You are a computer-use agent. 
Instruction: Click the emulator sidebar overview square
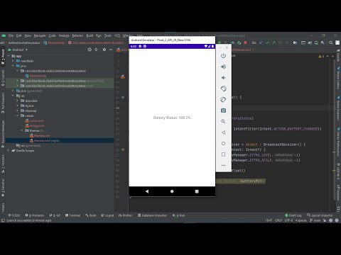coord(223,154)
